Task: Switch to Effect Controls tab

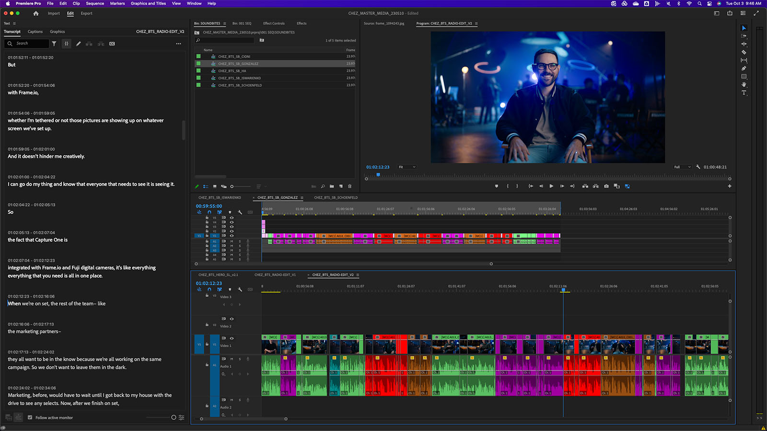Action: coord(274,23)
